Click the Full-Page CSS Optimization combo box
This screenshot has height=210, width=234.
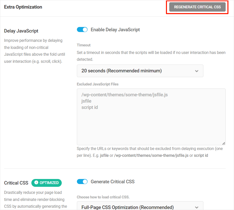click(140, 206)
